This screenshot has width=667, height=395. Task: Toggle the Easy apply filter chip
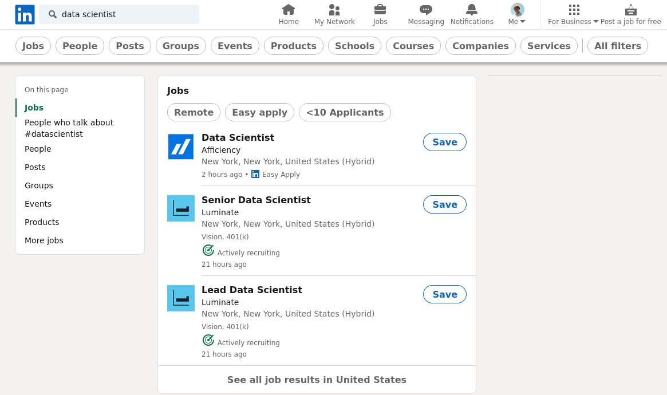point(259,112)
